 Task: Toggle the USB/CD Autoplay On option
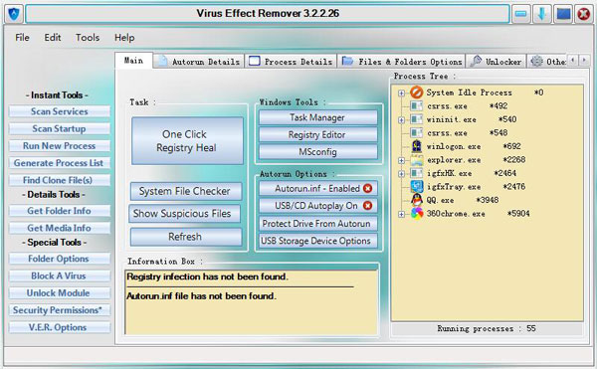coord(318,206)
